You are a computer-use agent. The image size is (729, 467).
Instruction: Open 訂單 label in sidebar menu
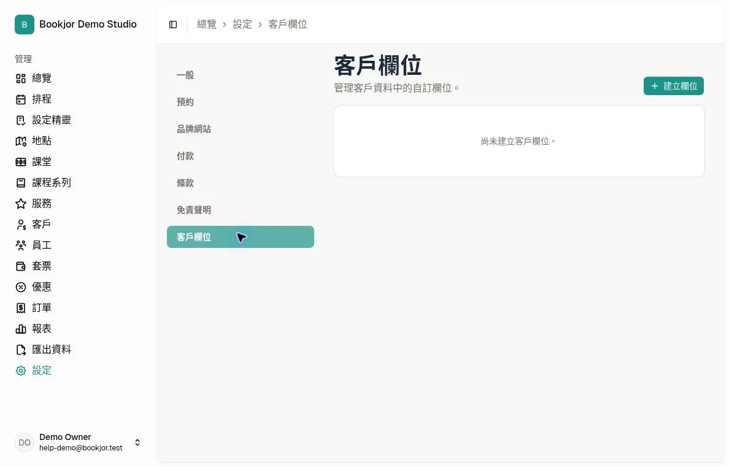[x=42, y=307]
